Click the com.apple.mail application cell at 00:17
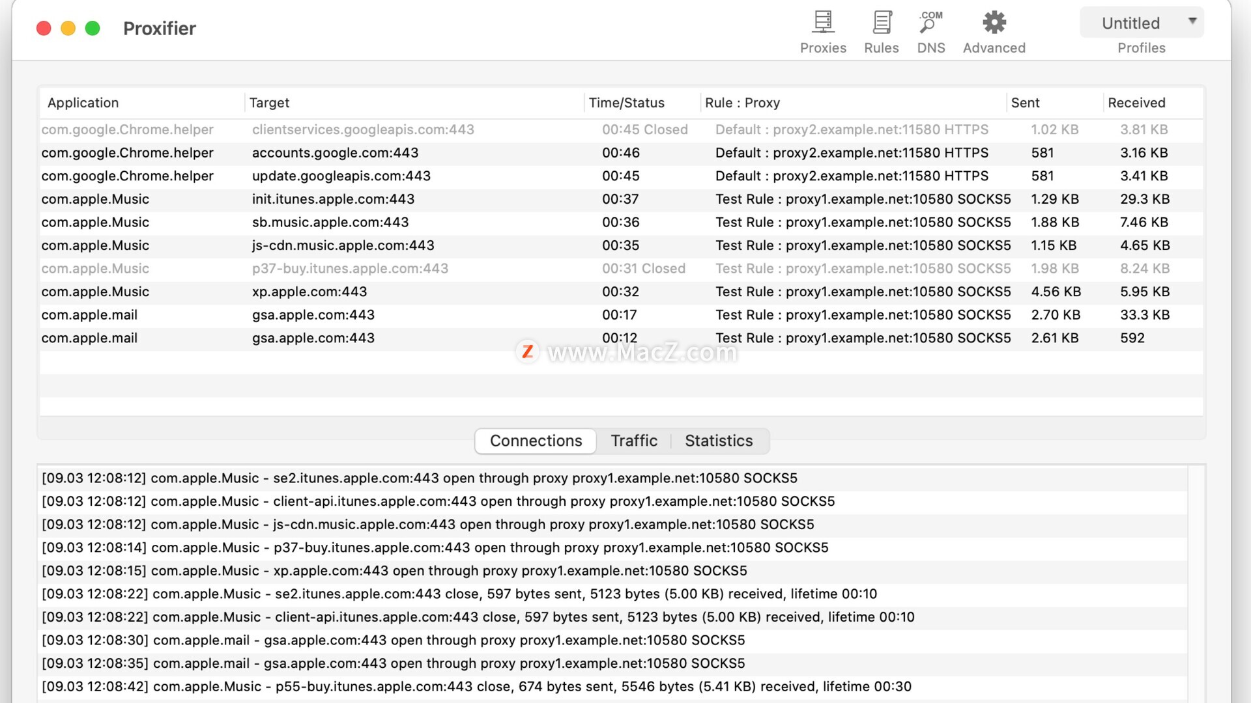The width and height of the screenshot is (1251, 703). pyautogui.click(x=89, y=315)
